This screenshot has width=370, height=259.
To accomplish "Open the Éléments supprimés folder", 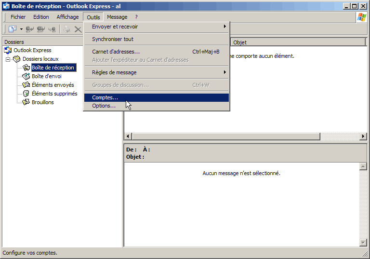I will click(x=54, y=94).
